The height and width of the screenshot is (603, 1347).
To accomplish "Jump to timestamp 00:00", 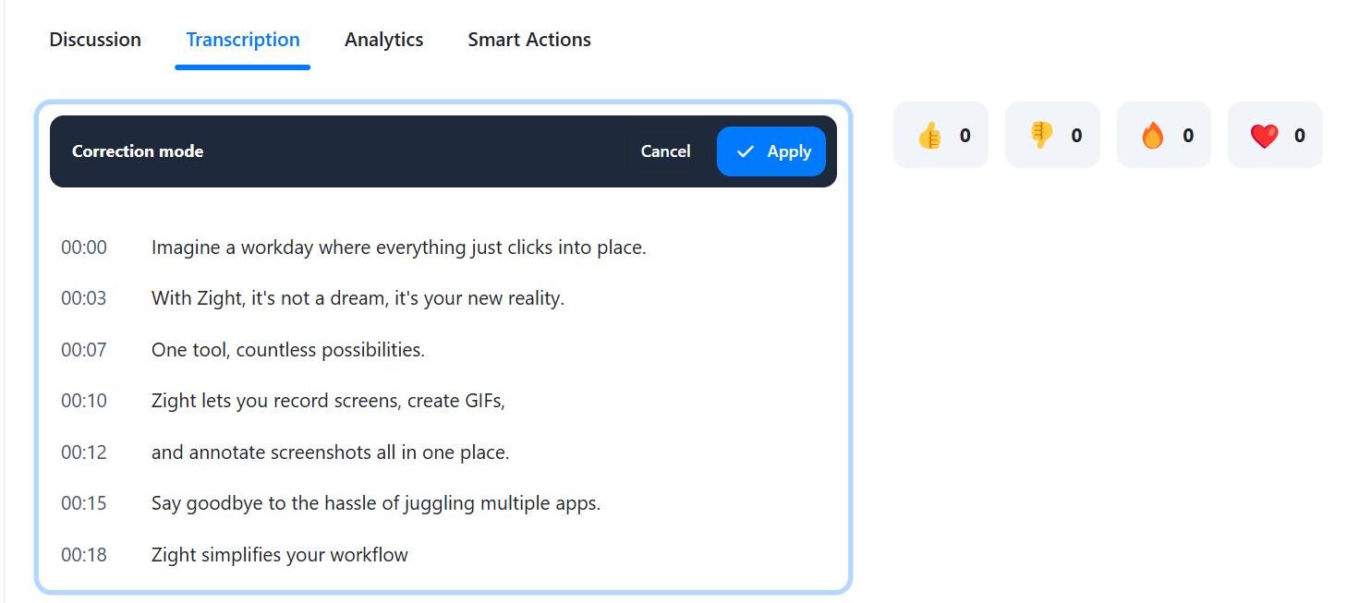I will [x=84, y=247].
